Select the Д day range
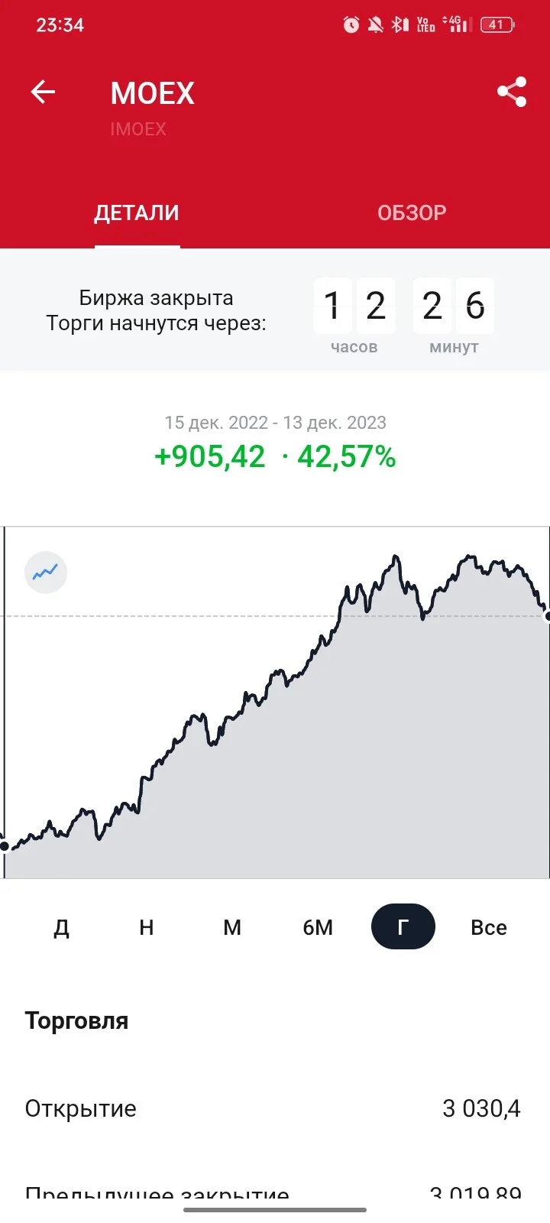550x1223 pixels. (x=61, y=927)
